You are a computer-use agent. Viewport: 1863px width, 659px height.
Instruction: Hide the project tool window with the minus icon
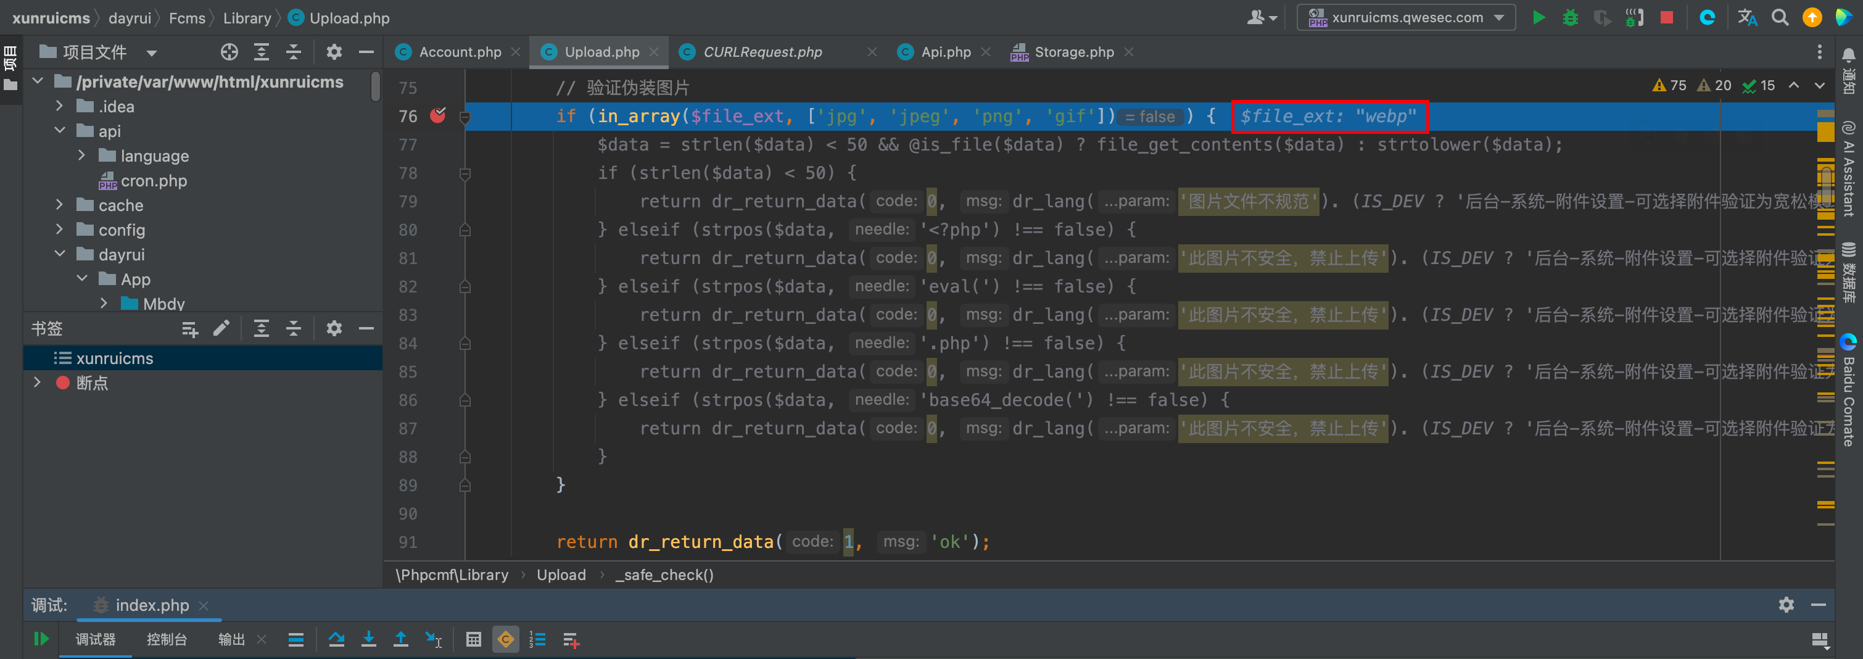coord(366,52)
